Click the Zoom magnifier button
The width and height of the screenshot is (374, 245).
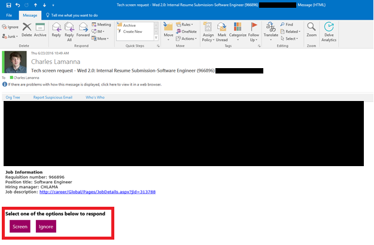311,30
